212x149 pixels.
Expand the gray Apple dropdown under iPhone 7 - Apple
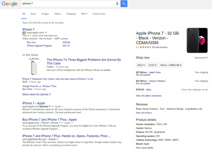59,106
